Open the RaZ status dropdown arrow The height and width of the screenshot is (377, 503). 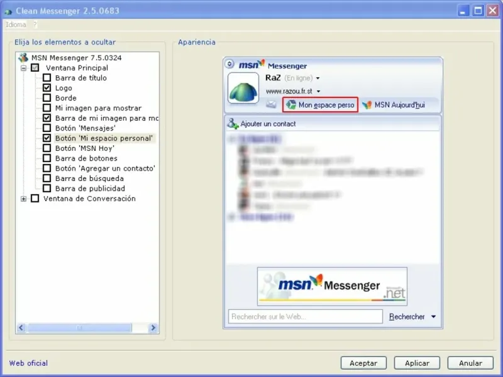coord(318,78)
